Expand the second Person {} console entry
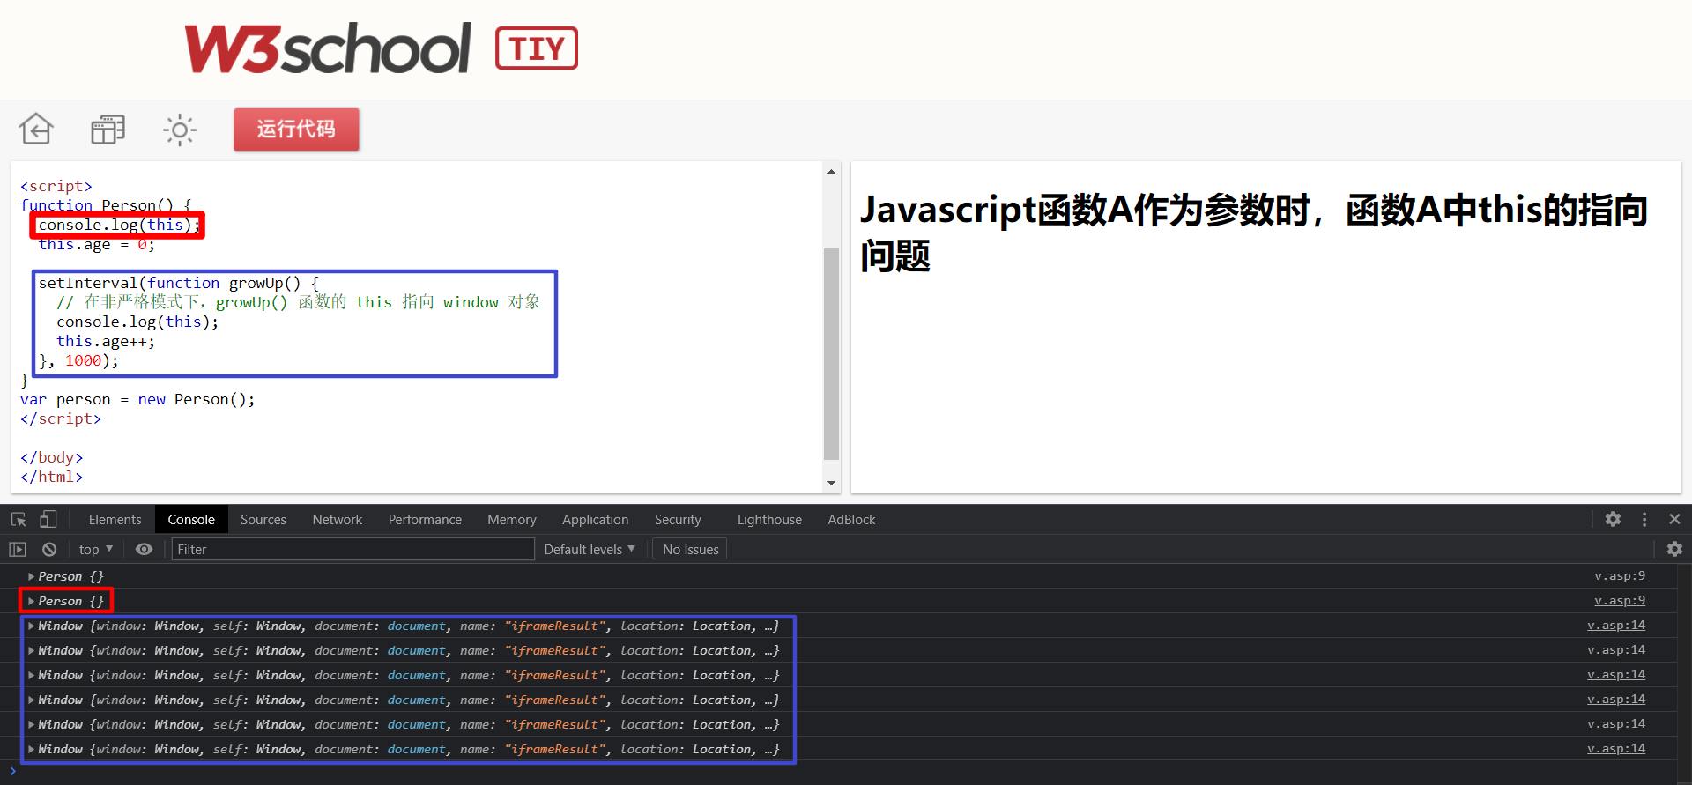1692x785 pixels. pyautogui.click(x=31, y=601)
